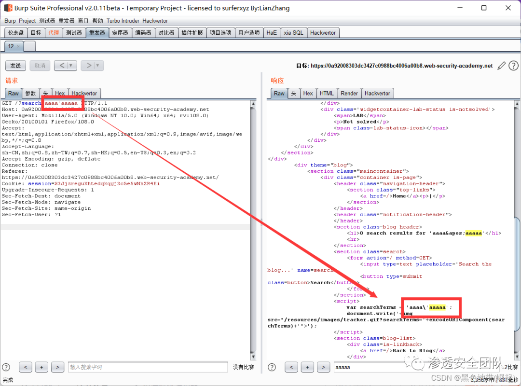
Task: Switch to the HaE tab
Action: pos(272,33)
